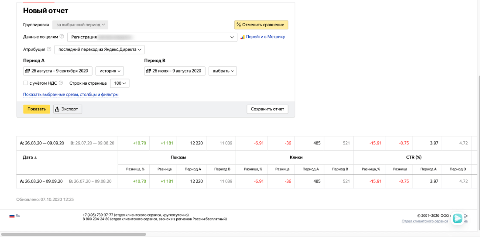Click Период B subheader under CTR (%)

coord(459,169)
